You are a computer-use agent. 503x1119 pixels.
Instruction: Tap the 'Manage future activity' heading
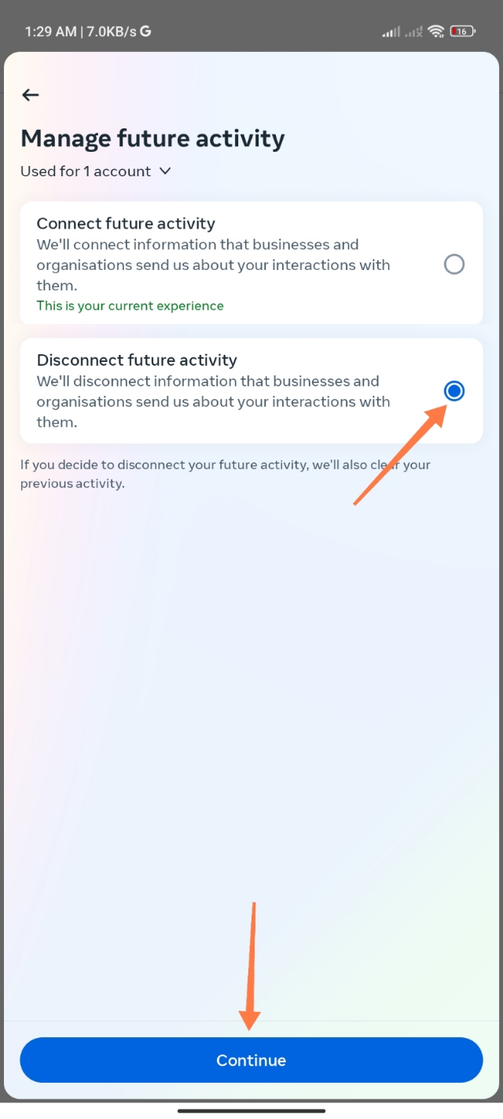pyautogui.click(x=152, y=138)
